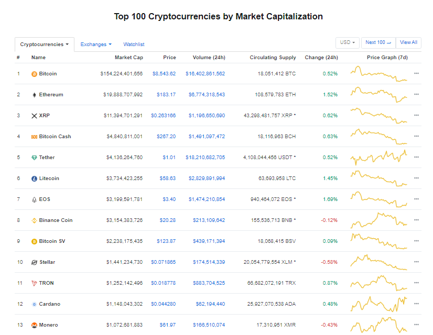The height and width of the screenshot is (335, 433).
Task: Open Cardano 7-day price graph
Action: coord(379,304)
